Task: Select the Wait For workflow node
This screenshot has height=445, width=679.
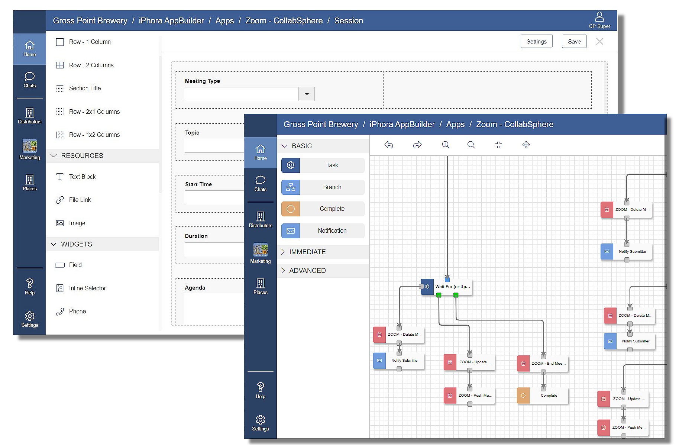Action: click(x=452, y=287)
